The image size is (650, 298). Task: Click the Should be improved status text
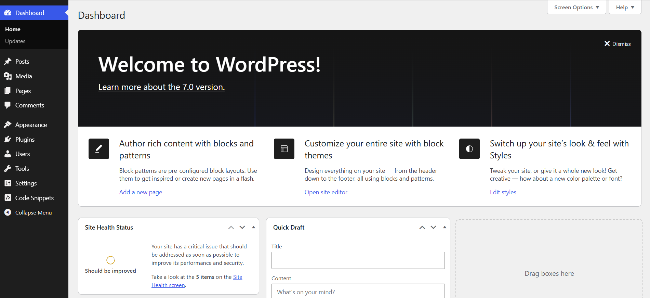click(x=110, y=271)
